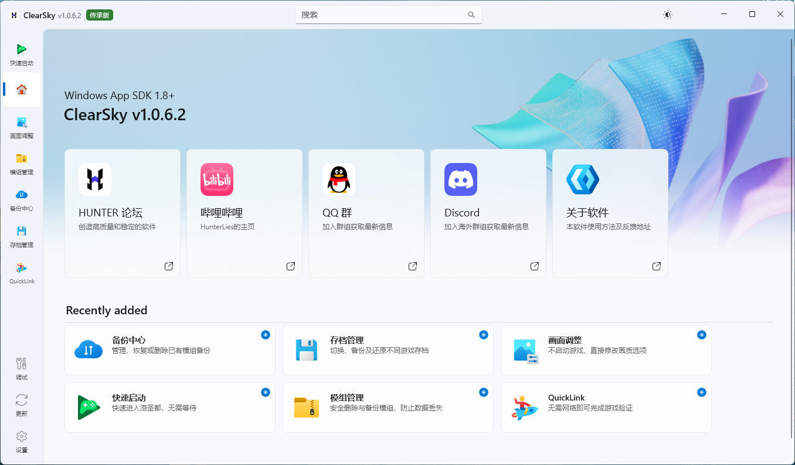Click the 搜索 search field
The image size is (795, 465).
click(381, 15)
